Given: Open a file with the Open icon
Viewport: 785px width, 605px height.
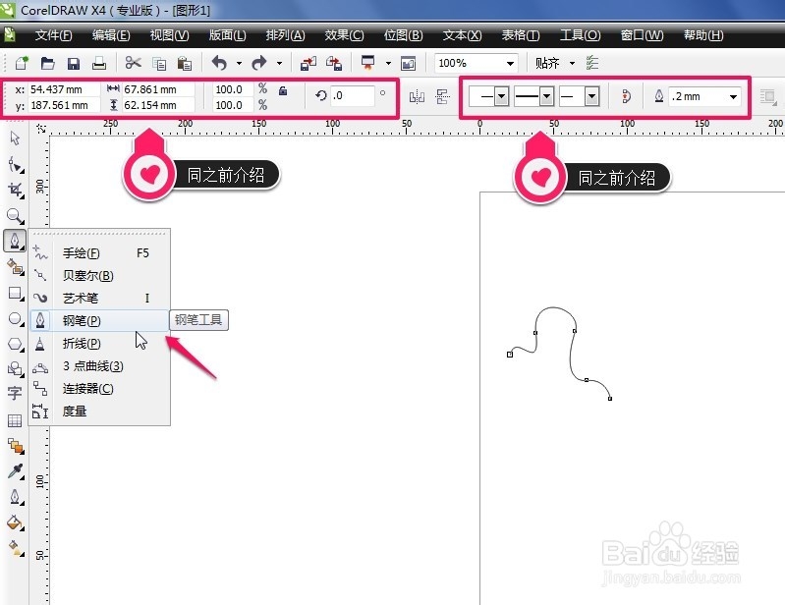Looking at the screenshot, I should pyautogui.click(x=47, y=63).
